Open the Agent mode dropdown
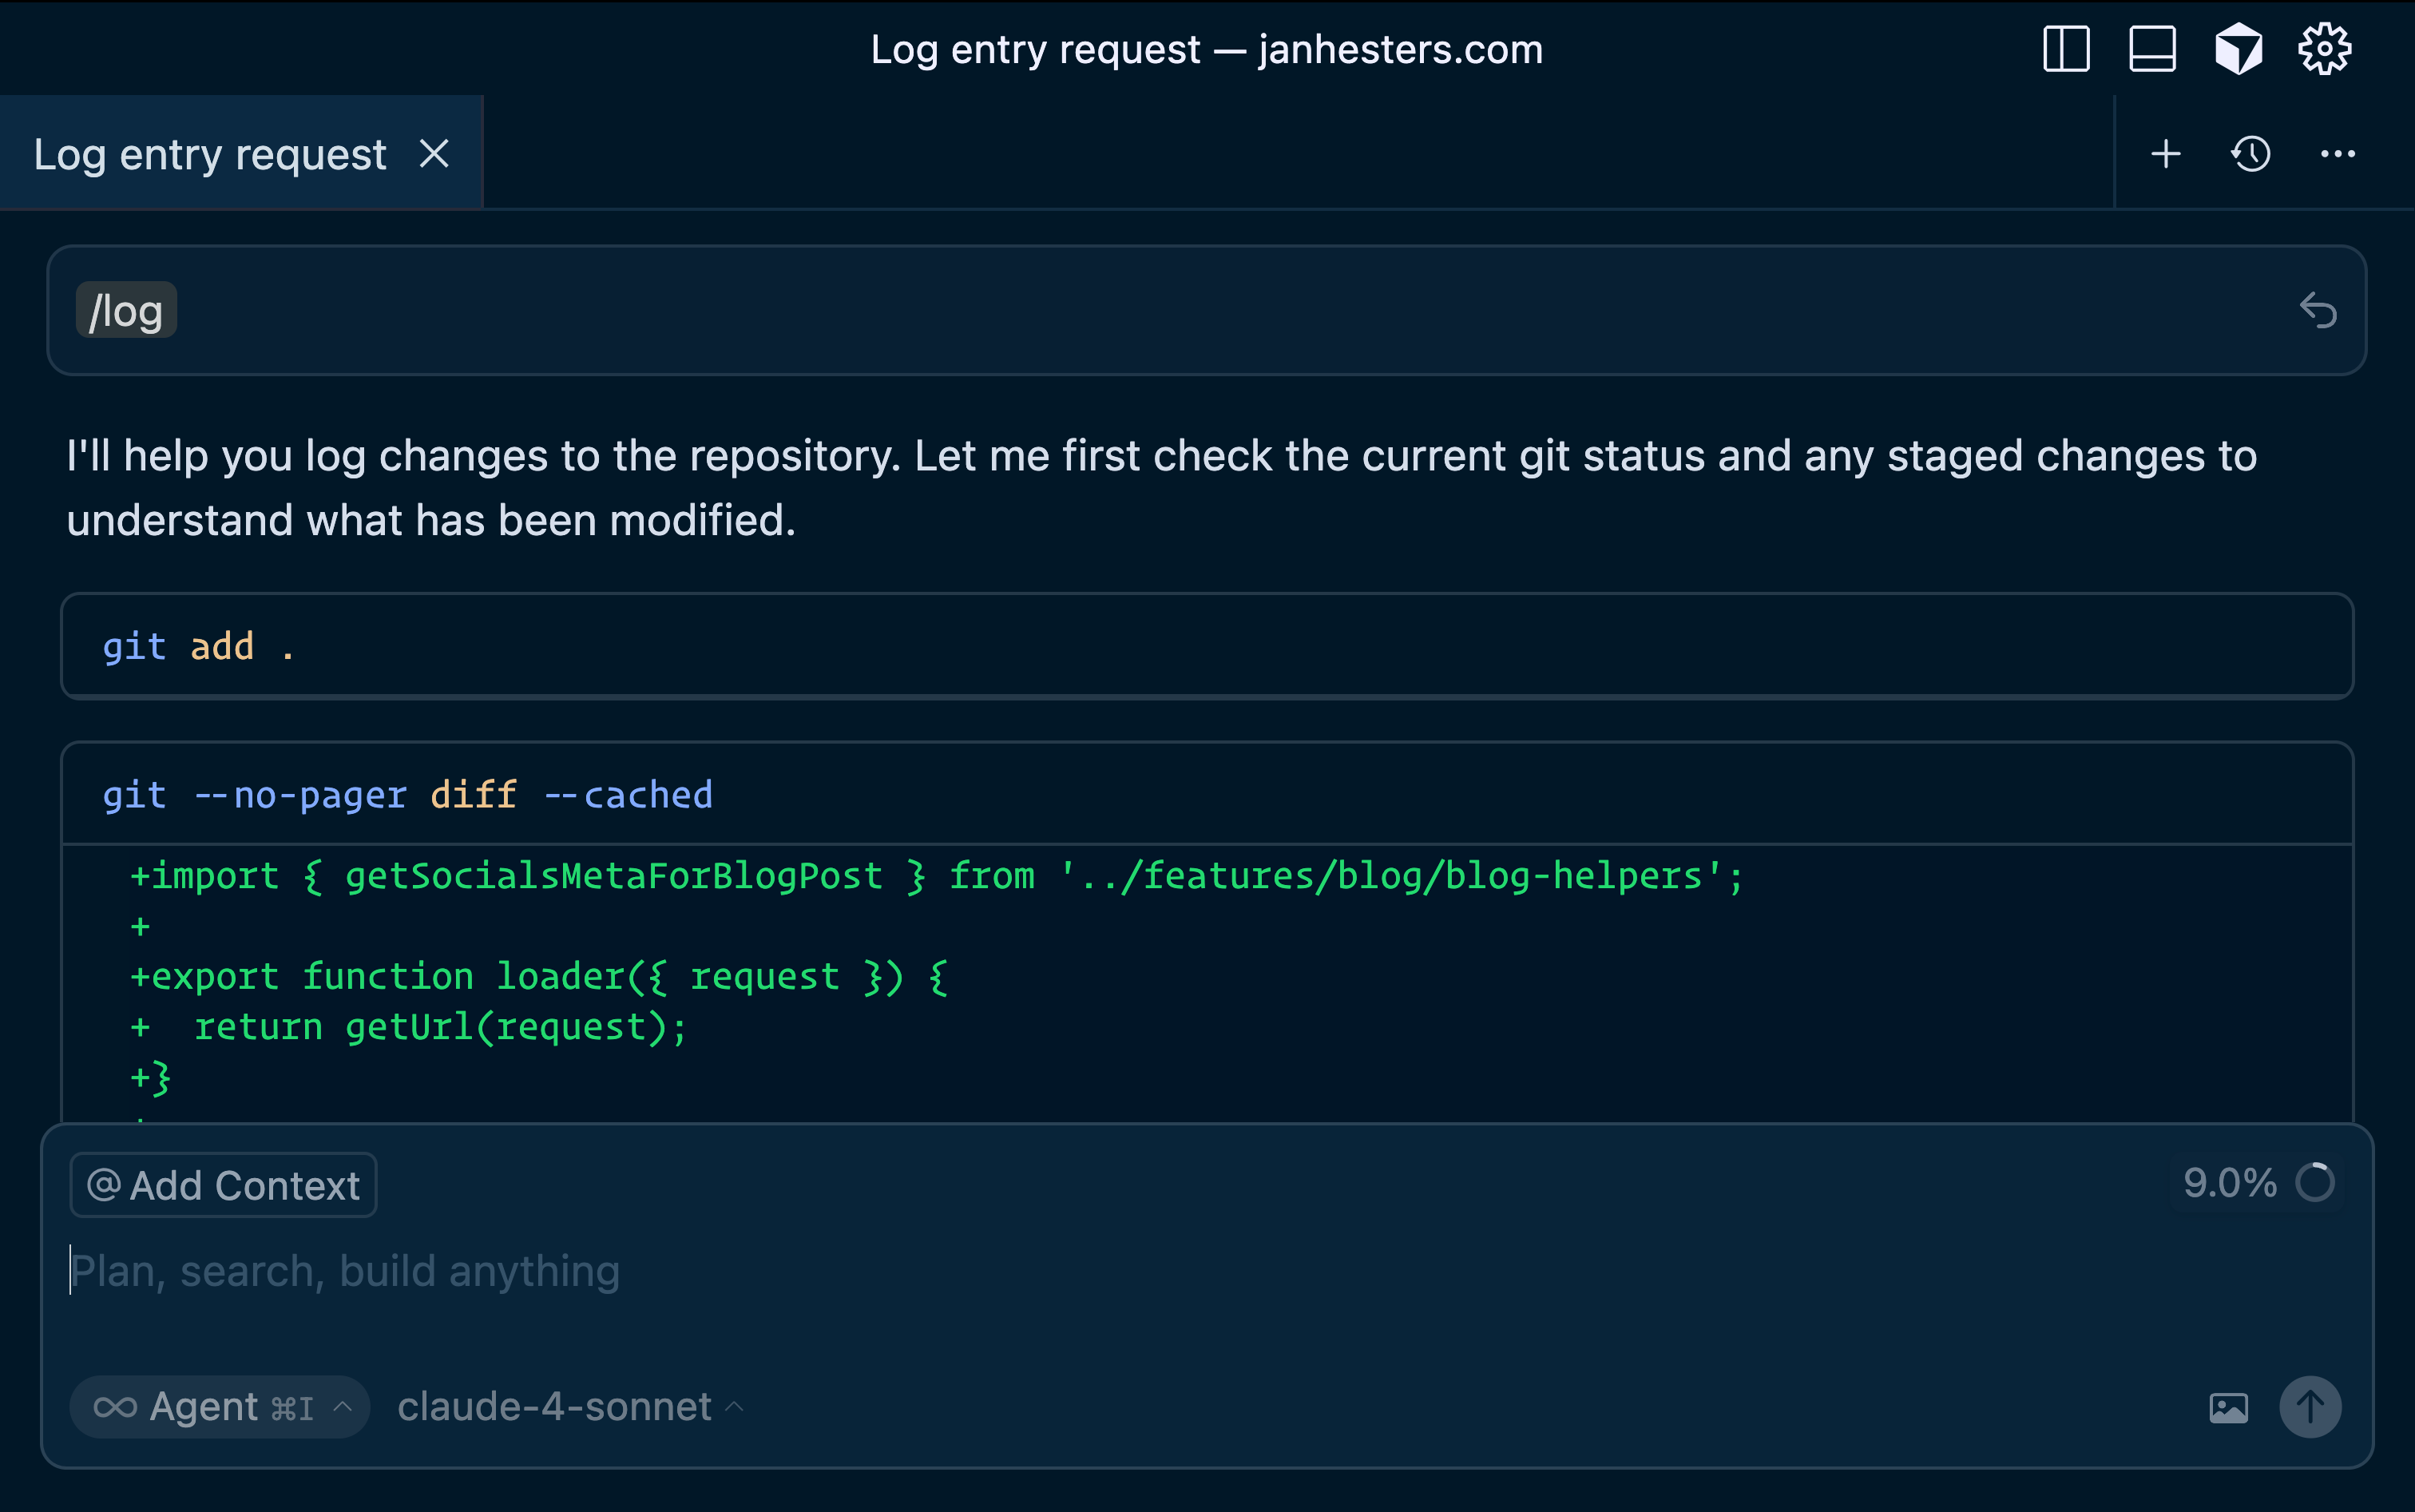Viewport: 2415px width, 1512px height. [220, 1407]
